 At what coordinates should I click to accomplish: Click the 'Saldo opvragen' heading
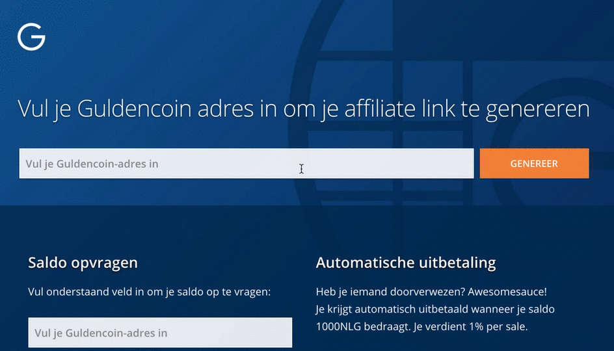point(83,263)
